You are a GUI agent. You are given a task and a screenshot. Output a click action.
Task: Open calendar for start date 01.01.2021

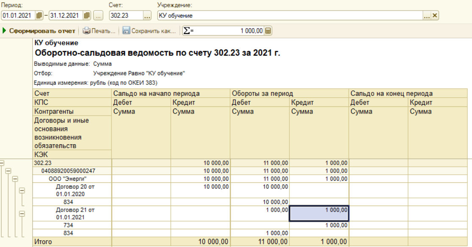click(39, 16)
